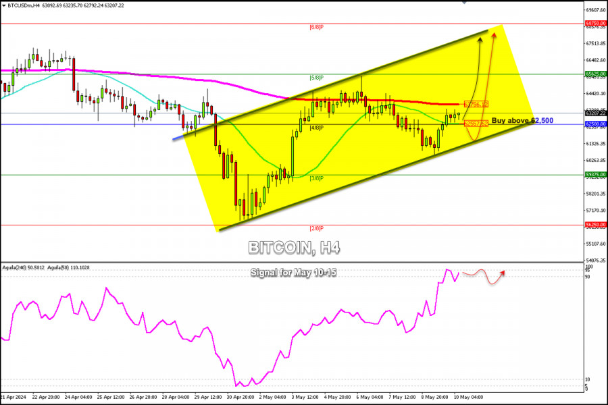608x405 pixels.
Task: Select the [6/8]P Murrey level label
Action: pyautogui.click(x=316, y=28)
